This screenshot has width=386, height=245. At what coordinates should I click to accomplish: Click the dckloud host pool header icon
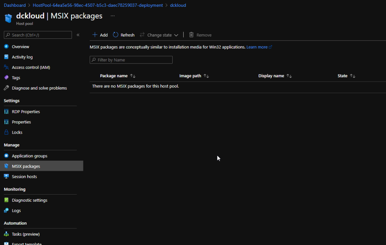point(8,18)
